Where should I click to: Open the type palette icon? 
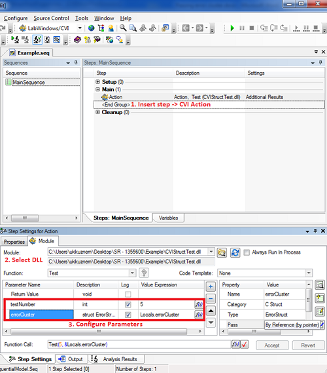[101, 28]
